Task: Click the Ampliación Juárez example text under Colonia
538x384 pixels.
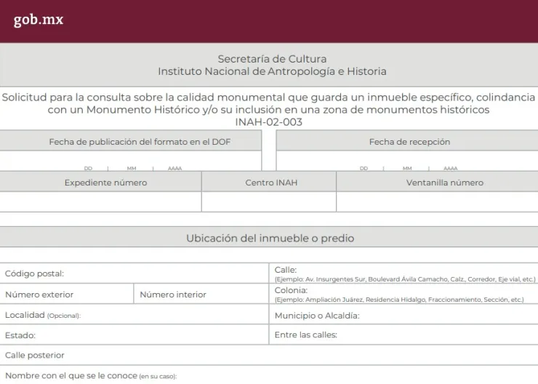Action: click(x=399, y=300)
